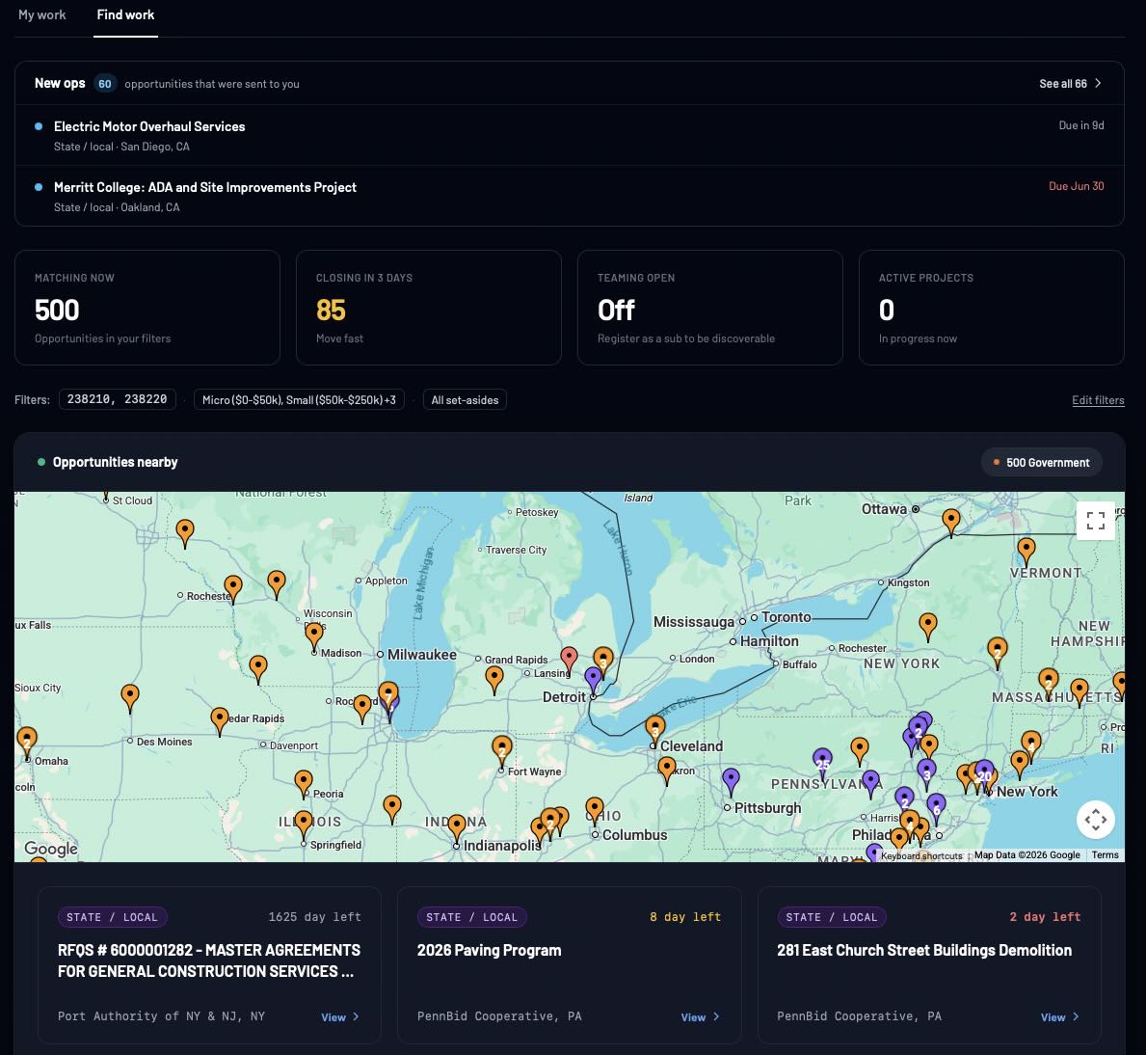
Task: Click the orange pin above Des Moines
Action: [x=130, y=696]
